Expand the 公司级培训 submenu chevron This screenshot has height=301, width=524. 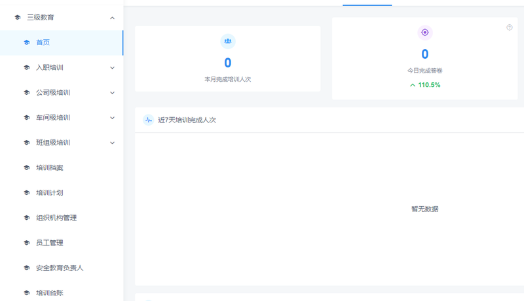[112, 93]
